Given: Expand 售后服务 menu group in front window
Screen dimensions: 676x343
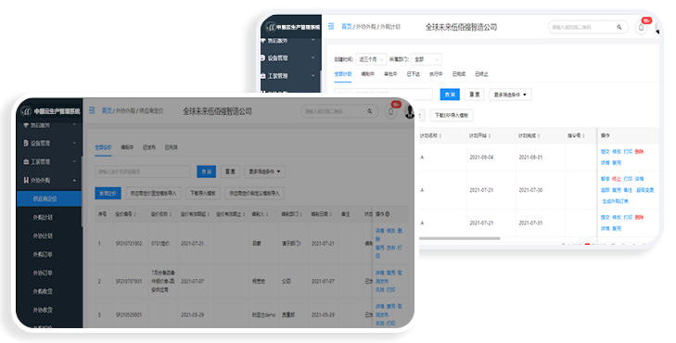Looking at the screenshot, I should click(74, 125).
